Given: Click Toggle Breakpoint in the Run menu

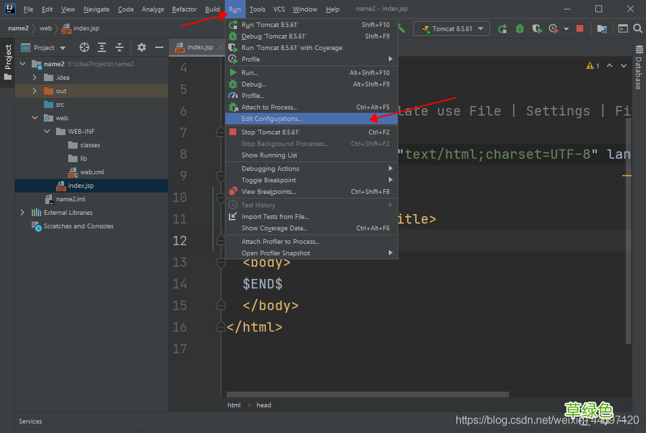Looking at the screenshot, I should click(269, 180).
